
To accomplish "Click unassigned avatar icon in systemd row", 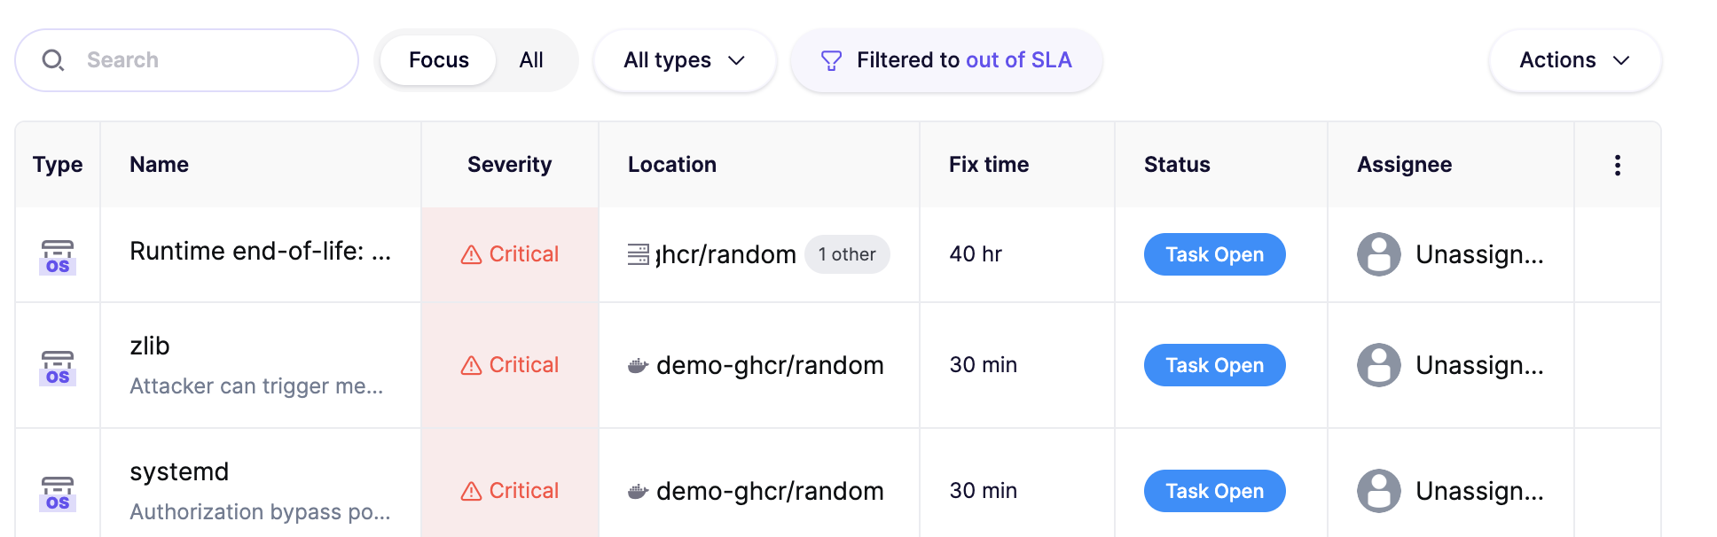I will pos(1379,491).
